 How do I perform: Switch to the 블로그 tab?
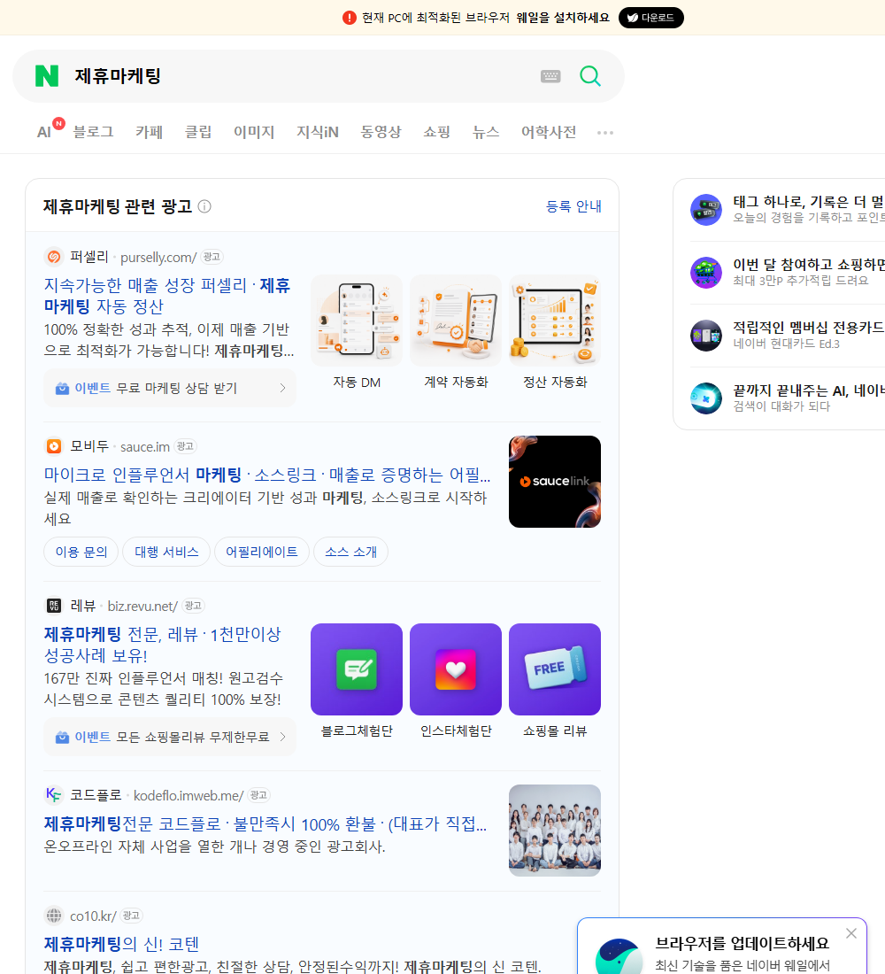(93, 132)
